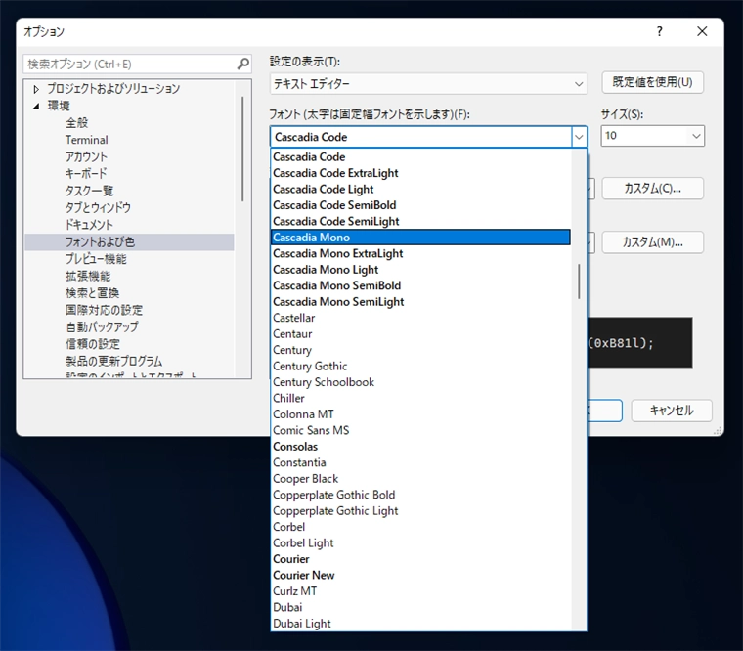Select タスク一覧 in the tree

(x=90, y=191)
